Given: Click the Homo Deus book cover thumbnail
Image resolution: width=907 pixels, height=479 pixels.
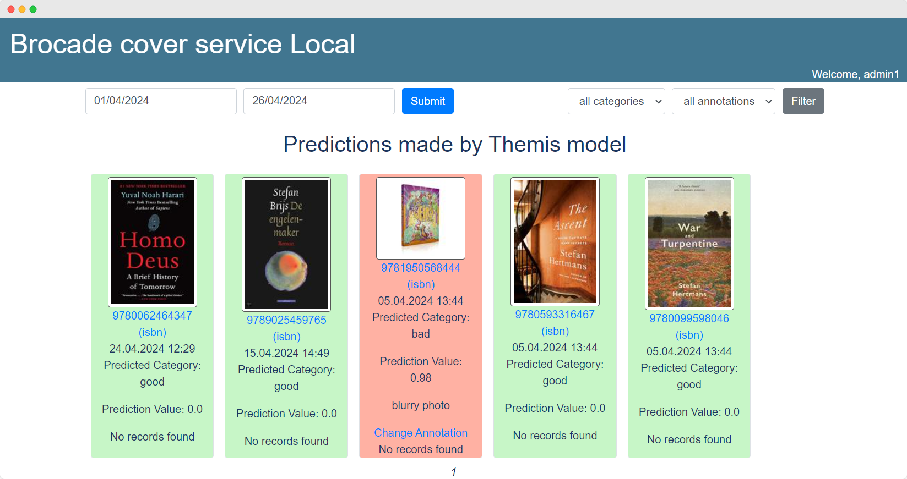Looking at the screenshot, I should [x=153, y=242].
